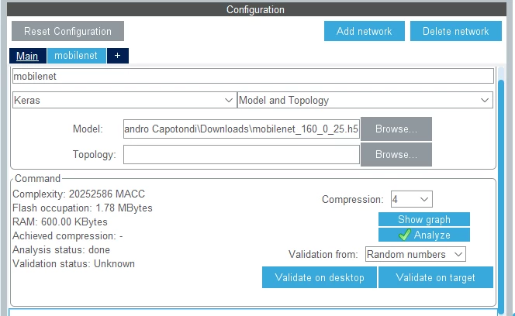
Task: Run Validate on desktop
Action: click(x=320, y=277)
